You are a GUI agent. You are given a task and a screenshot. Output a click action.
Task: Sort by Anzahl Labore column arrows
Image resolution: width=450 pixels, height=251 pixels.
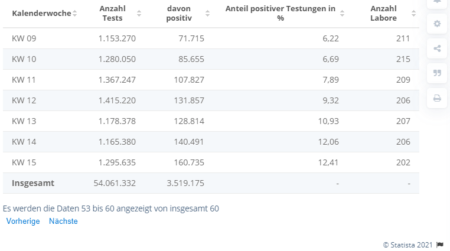coord(411,13)
